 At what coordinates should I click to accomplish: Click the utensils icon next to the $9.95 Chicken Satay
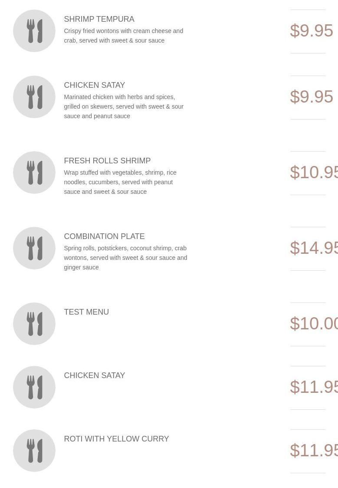pos(34,97)
